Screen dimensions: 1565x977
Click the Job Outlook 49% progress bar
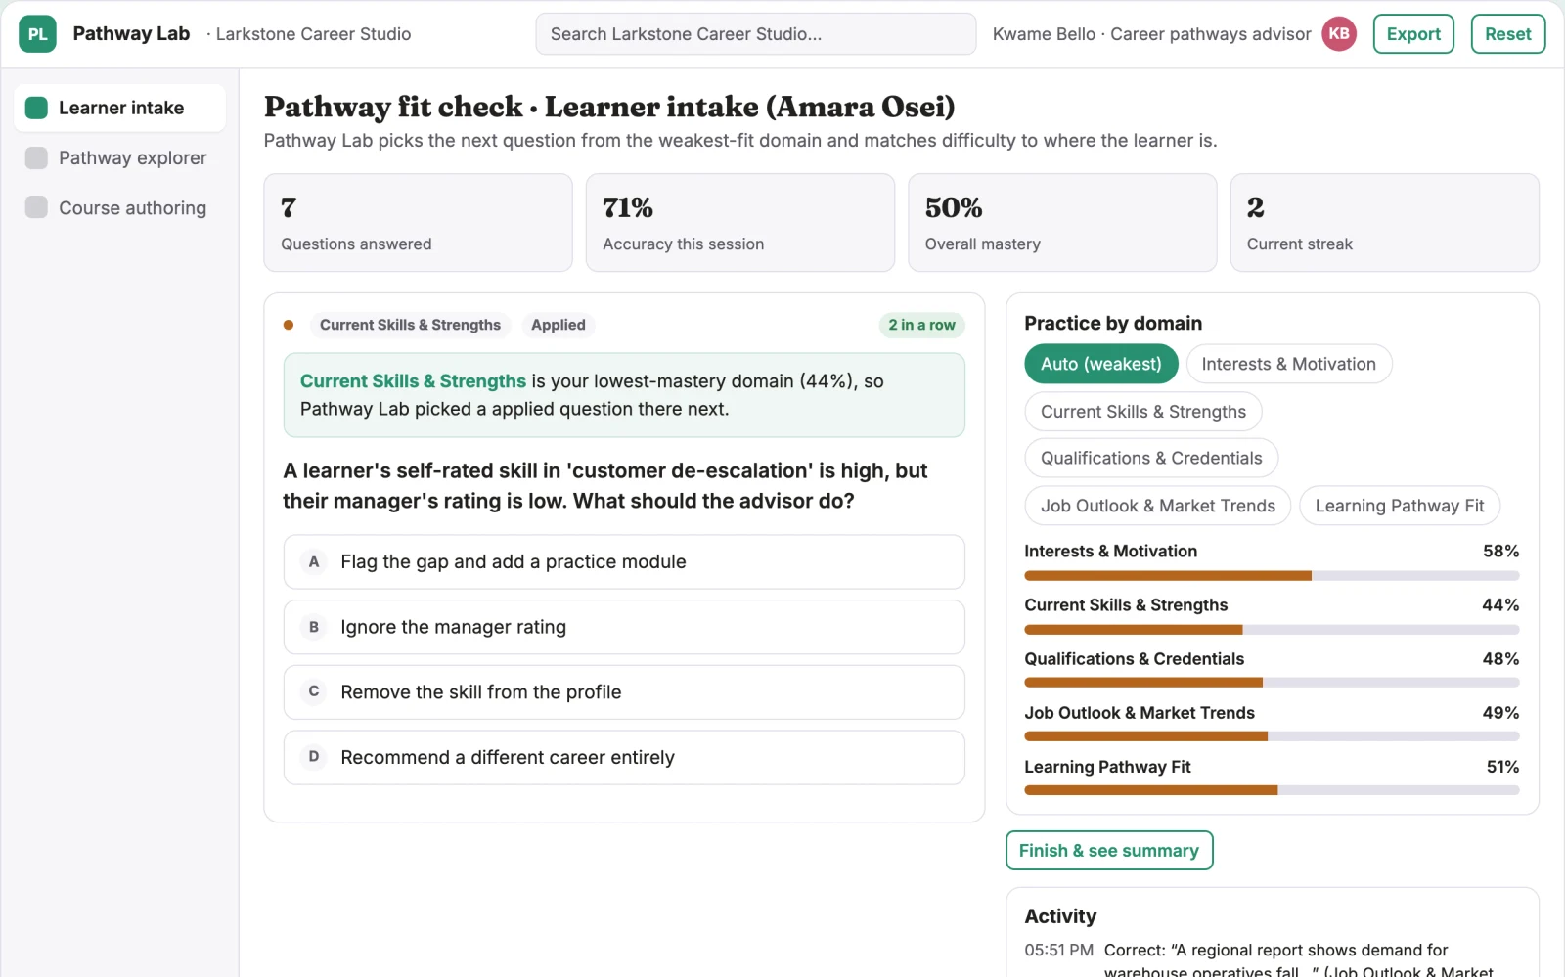coord(1272,736)
